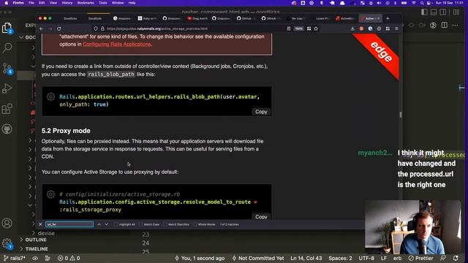Open VS Code Search view
The image size is (468, 263).
[x=7, y=47]
